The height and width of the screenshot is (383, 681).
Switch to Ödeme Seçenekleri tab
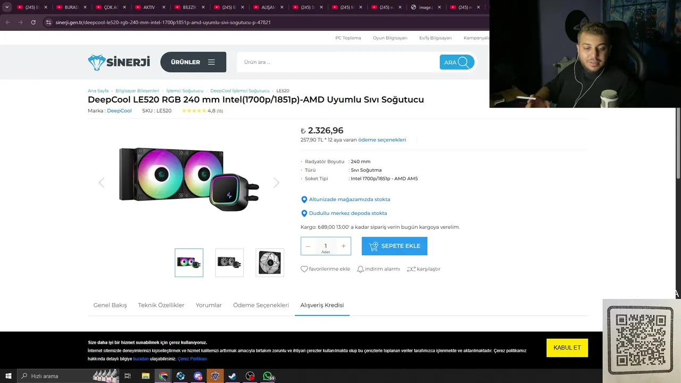[261, 305]
